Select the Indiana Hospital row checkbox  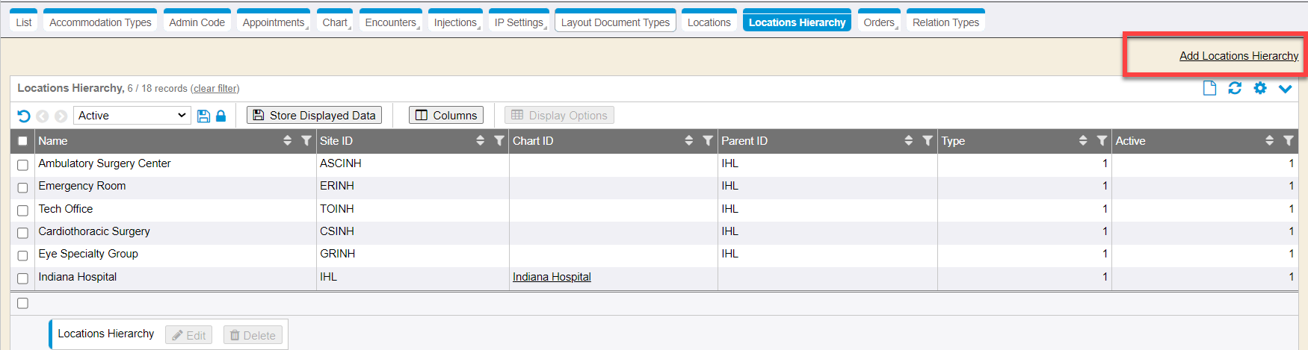click(22, 278)
